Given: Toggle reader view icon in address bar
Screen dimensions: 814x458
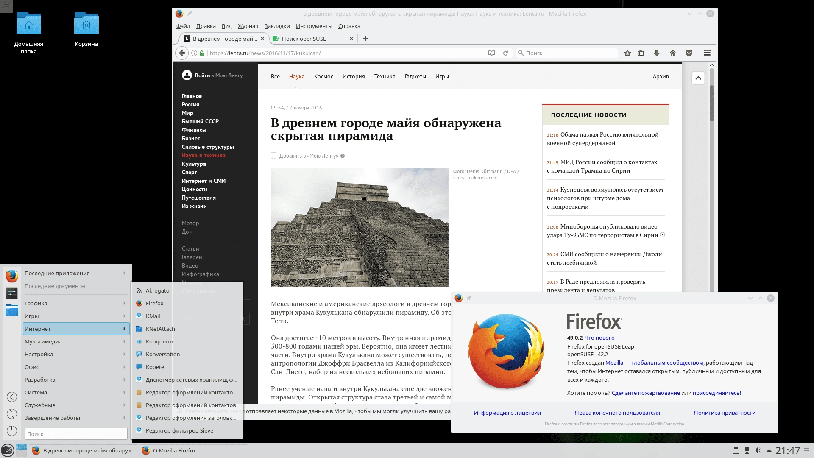Looking at the screenshot, I should pos(492,53).
